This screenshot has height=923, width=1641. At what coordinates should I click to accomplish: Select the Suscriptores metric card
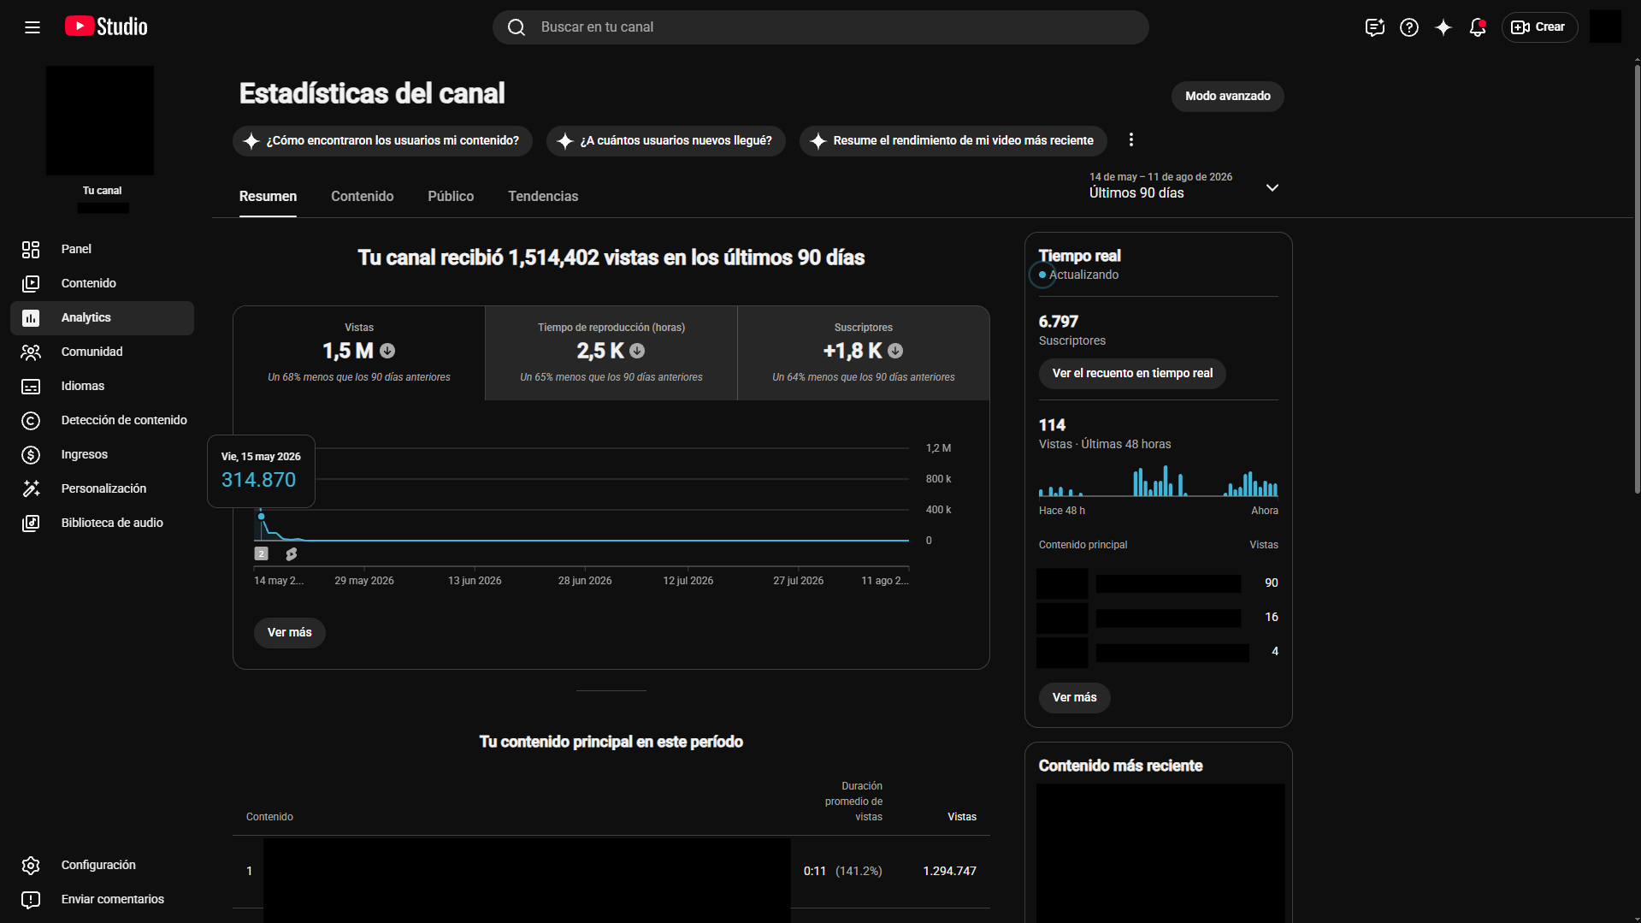click(x=864, y=353)
